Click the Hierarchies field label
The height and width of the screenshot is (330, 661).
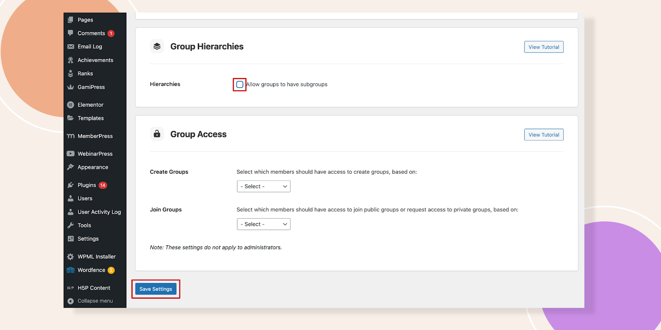click(165, 84)
